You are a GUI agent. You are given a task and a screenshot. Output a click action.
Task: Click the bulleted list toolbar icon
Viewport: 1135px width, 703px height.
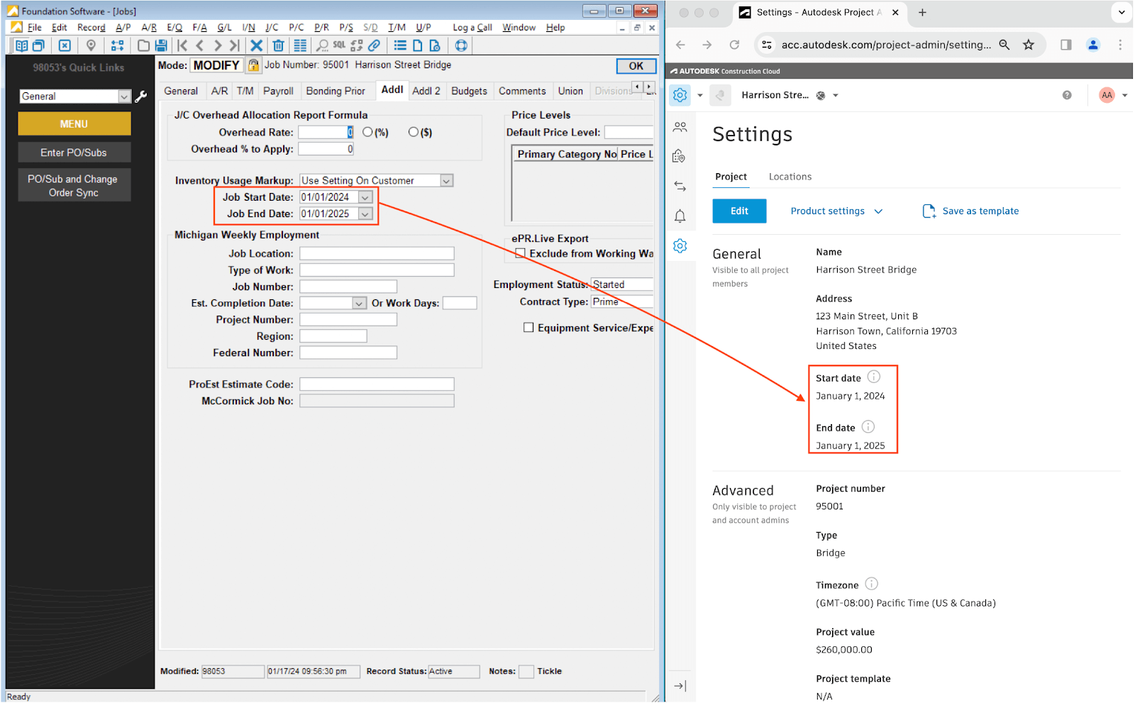point(400,45)
